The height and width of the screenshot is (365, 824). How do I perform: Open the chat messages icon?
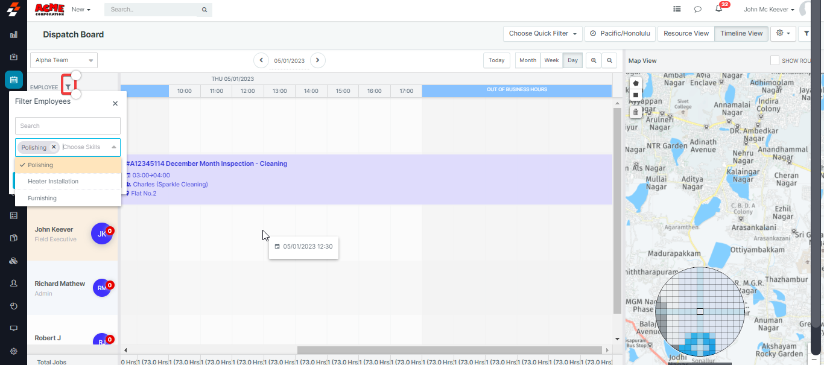click(698, 9)
